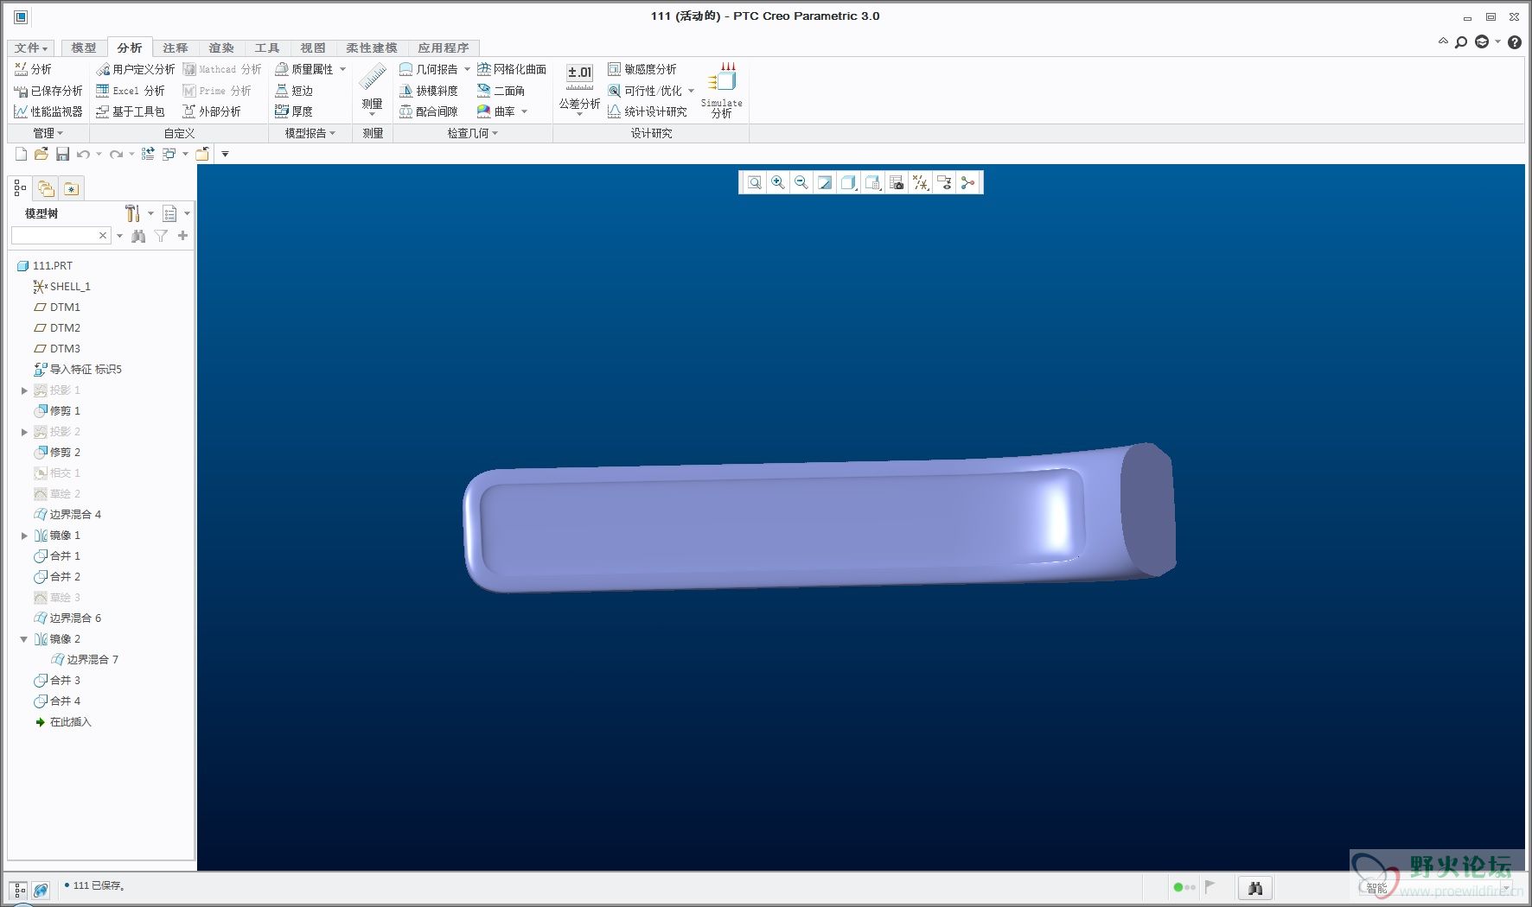1532x907 pixels.
Task: Click the Help question mark icon
Action: 1515,42
